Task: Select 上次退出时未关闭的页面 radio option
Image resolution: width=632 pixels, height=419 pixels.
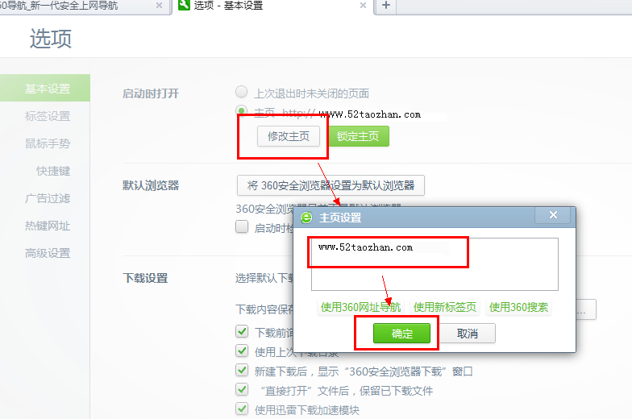Action: [x=242, y=92]
